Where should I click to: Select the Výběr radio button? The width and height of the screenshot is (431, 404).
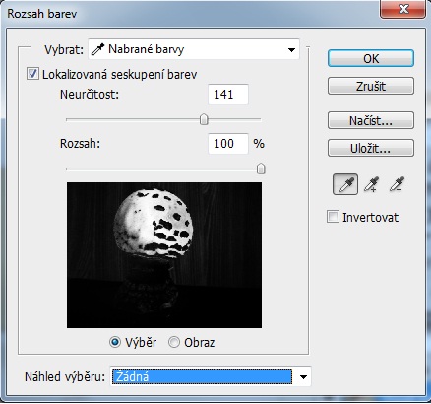(x=115, y=342)
